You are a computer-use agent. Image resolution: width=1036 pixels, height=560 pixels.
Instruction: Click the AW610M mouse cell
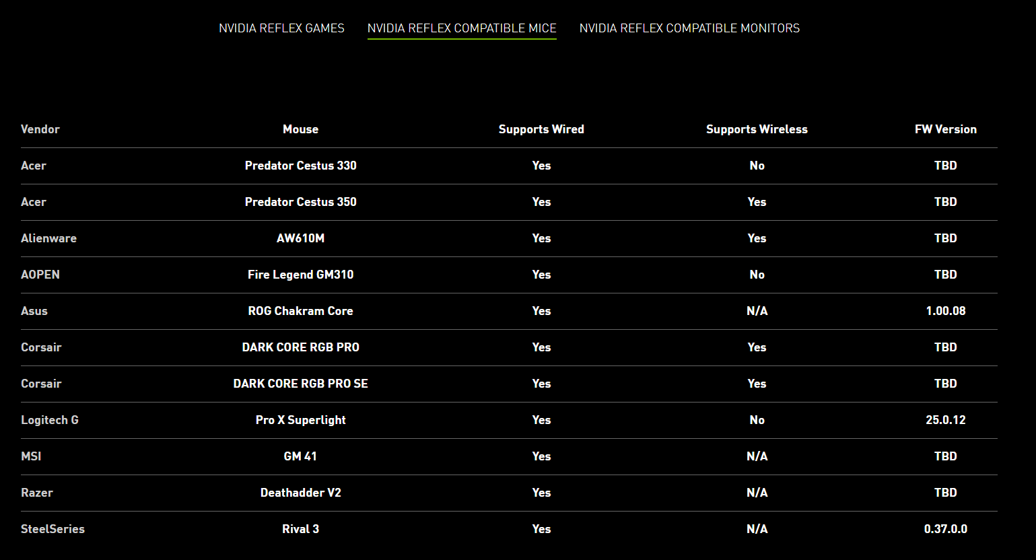300,238
